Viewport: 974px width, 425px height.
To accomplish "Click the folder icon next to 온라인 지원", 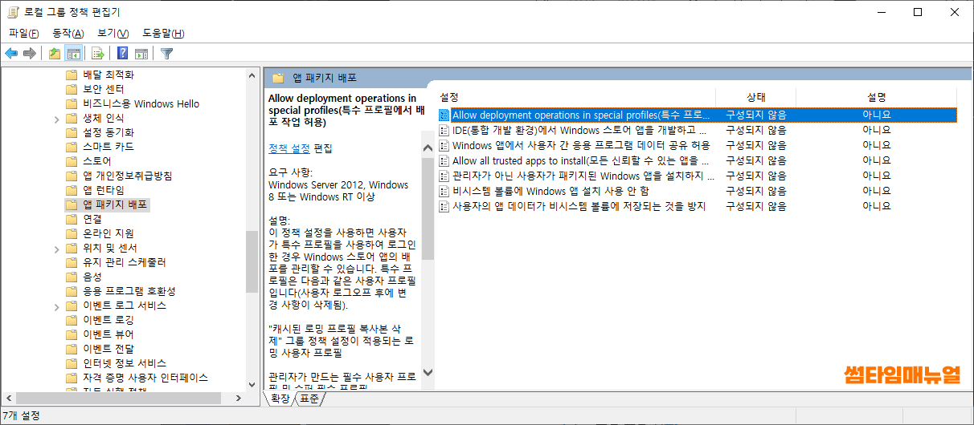I will tap(71, 233).
